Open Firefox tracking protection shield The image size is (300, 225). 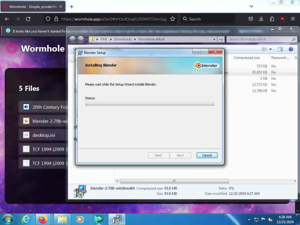click(x=48, y=19)
